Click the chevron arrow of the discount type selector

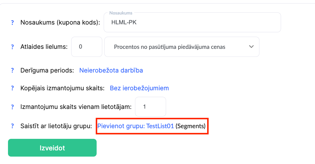pos(251,47)
